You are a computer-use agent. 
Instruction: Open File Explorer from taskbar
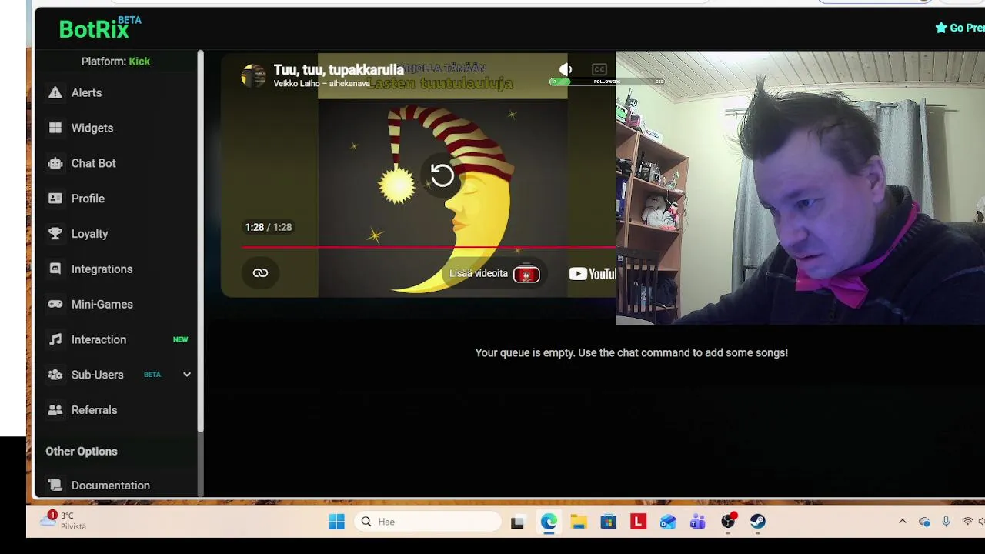[578, 522]
